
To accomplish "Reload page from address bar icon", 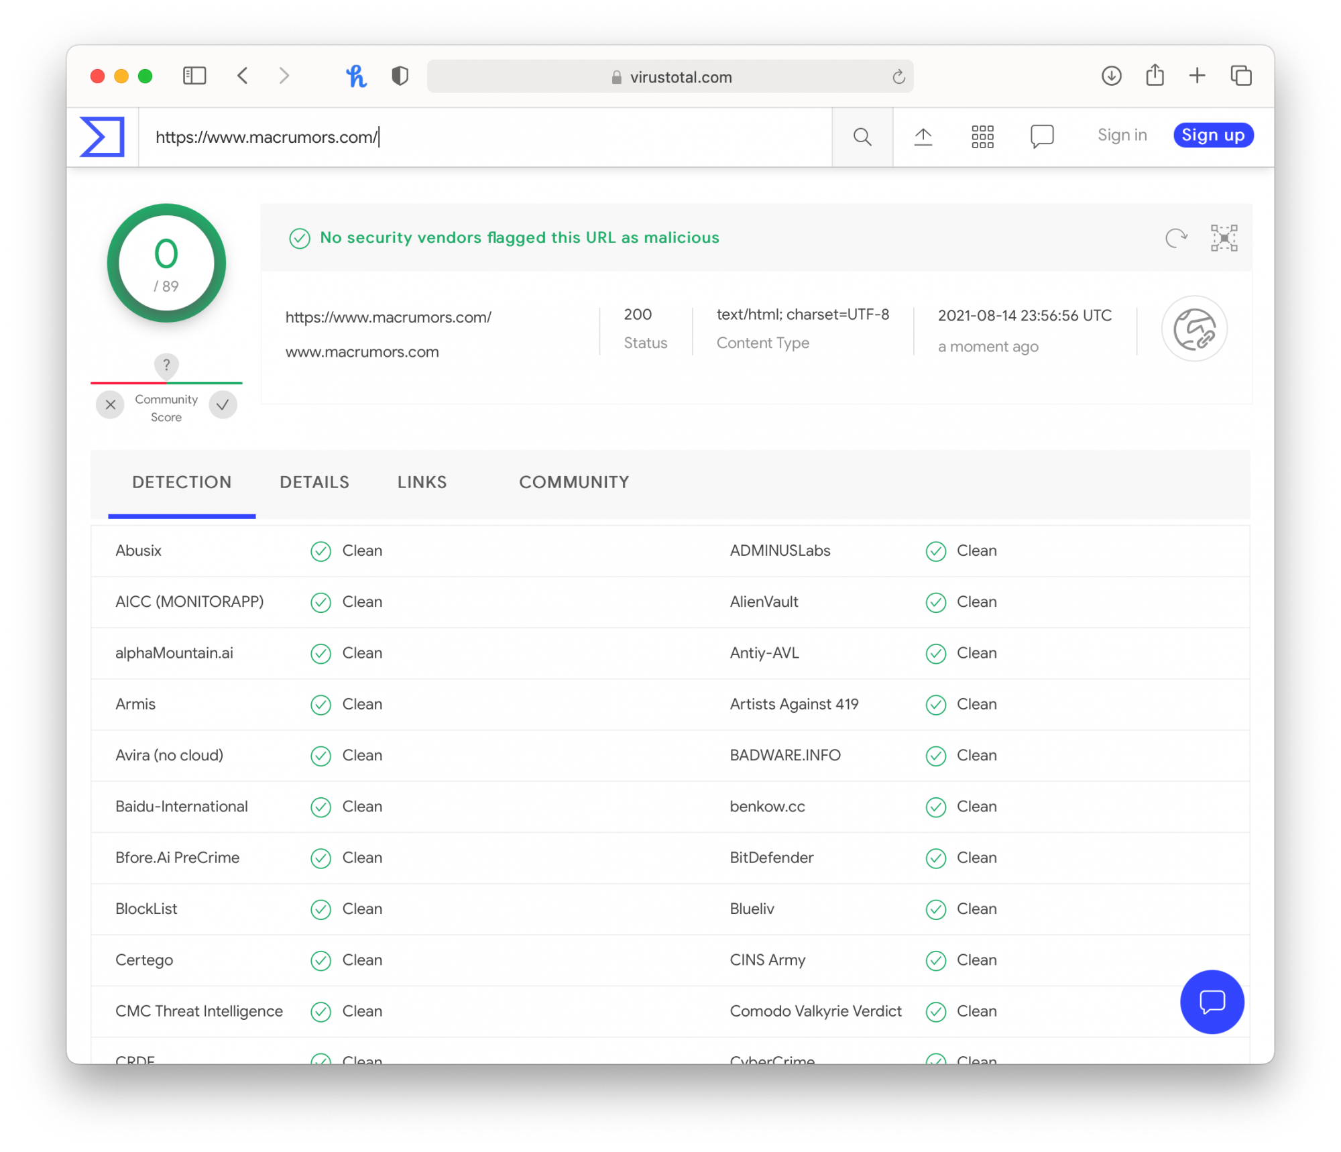I will (898, 77).
